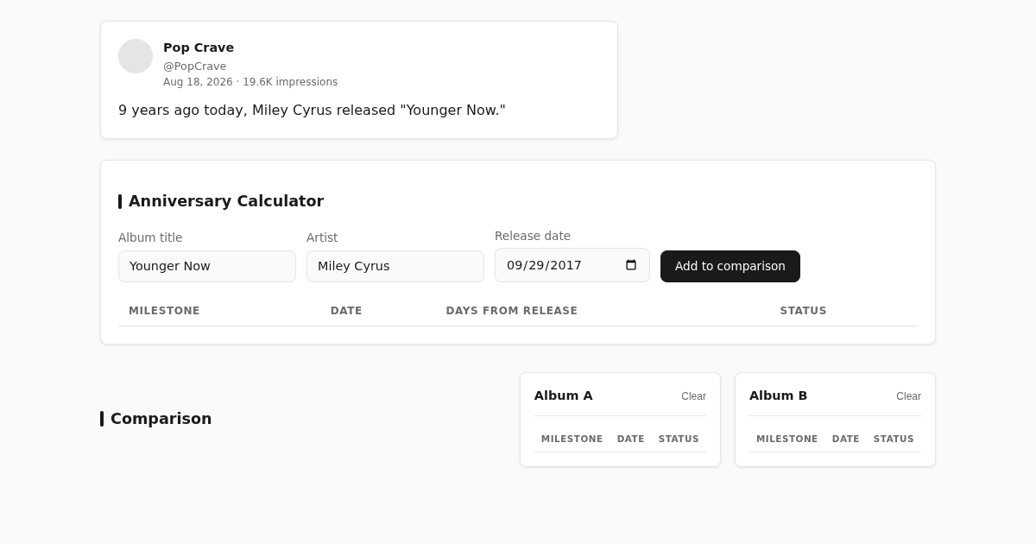Click the DAYS FROM RELEASE column header
The width and height of the screenshot is (1036, 544).
(512, 311)
